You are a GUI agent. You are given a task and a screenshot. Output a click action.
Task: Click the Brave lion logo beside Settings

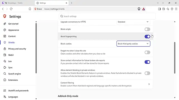(x=4, y=16)
